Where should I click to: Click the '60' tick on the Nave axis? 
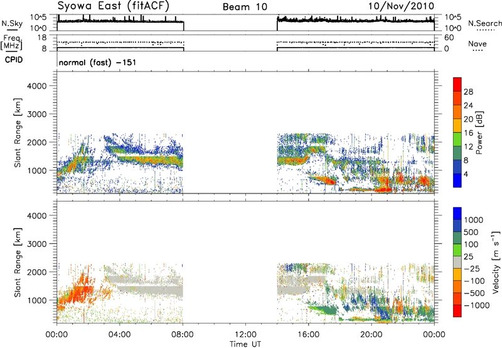pyautogui.click(x=449, y=38)
